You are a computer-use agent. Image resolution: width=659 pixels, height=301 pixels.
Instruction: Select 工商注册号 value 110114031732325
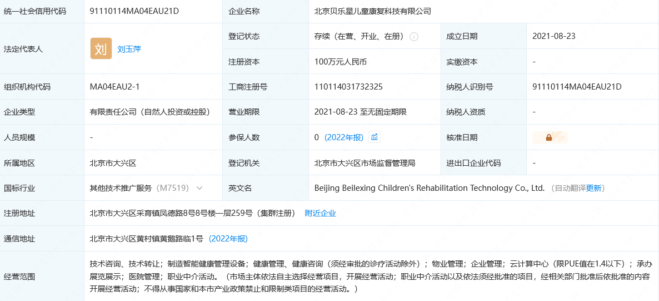tap(348, 87)
